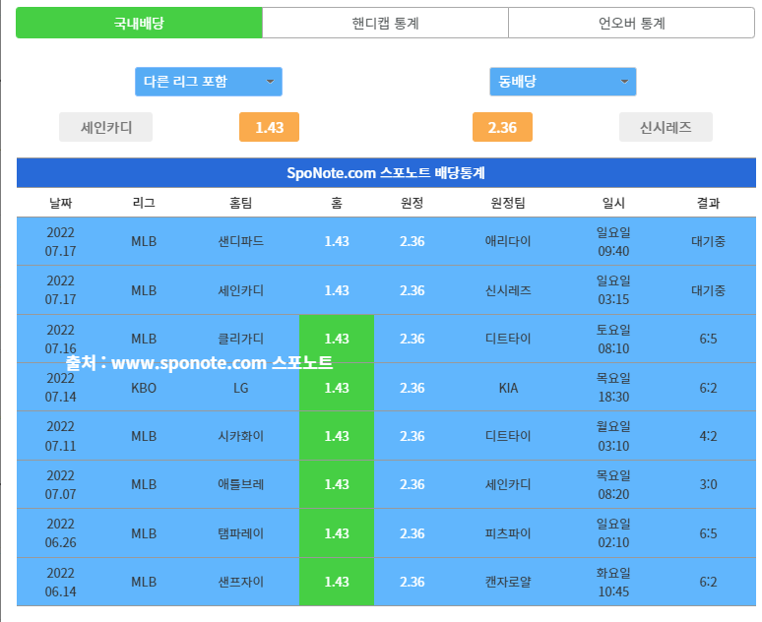Open the 동배당 dropdown
The image size is (762, 622).
(562, 82)
